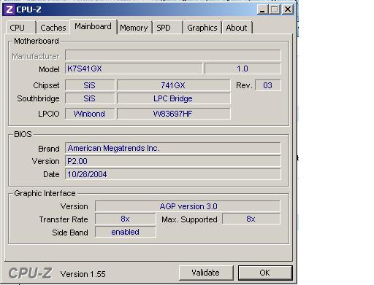
Task: Select the LPC Bridge value
Action: click(x=173, y=98)
